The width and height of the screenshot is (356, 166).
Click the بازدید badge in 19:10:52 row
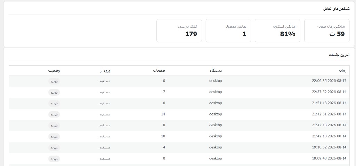click(x=54, y=148)
